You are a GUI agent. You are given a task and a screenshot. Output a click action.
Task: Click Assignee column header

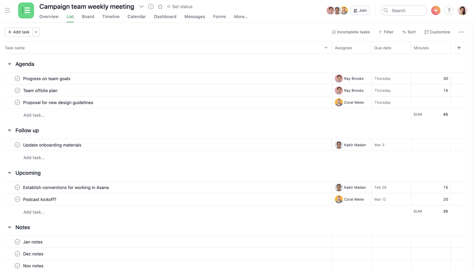tap(351, 48)
